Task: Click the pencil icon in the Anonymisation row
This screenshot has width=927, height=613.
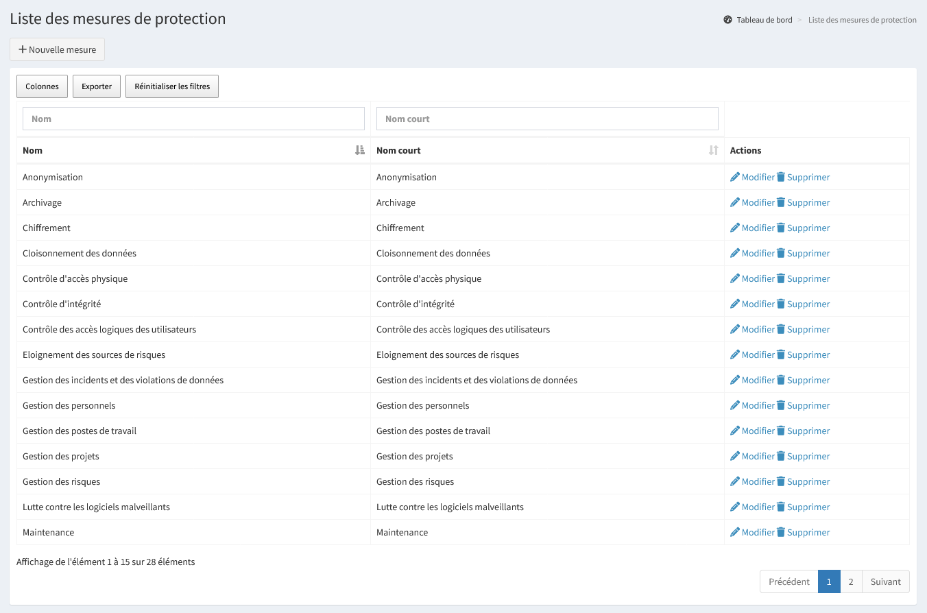Action: tap(735, 177)
